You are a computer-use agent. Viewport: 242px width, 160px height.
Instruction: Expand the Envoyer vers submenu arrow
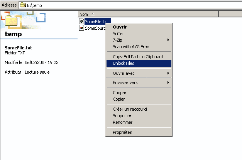point(168,83)
